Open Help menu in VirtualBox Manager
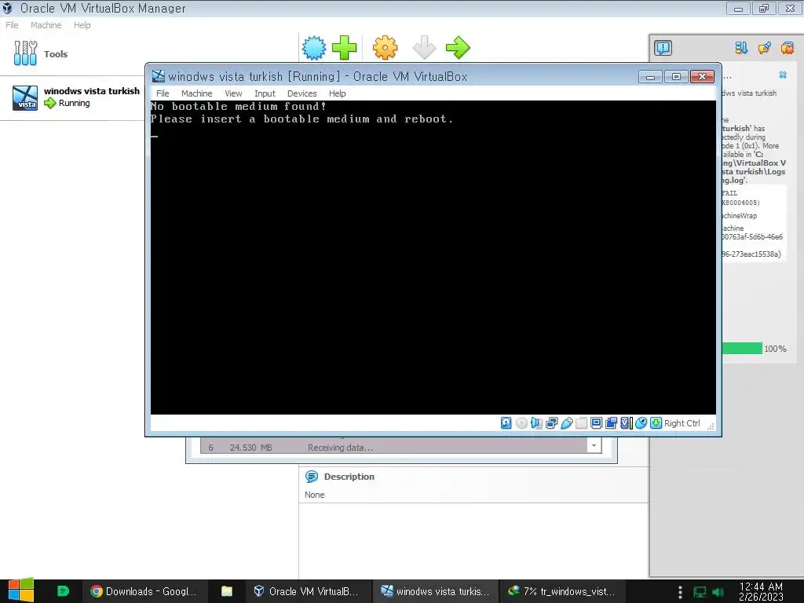This screenshot has height=603, width=804. (82, 25)
